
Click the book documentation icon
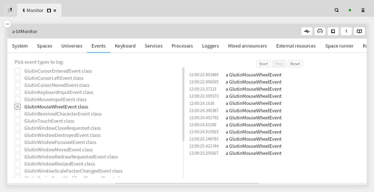359,31
